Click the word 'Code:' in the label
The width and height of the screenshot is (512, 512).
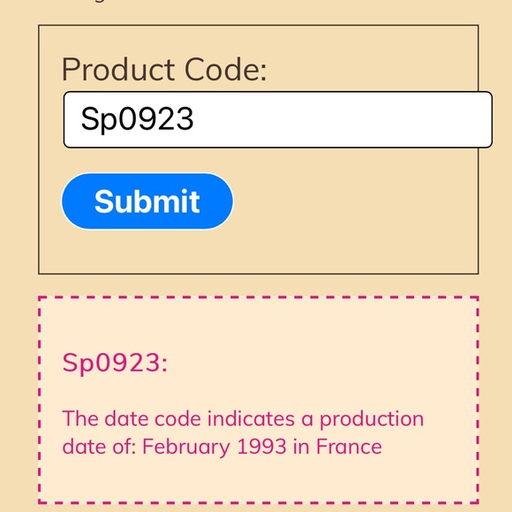pos(226,69)
